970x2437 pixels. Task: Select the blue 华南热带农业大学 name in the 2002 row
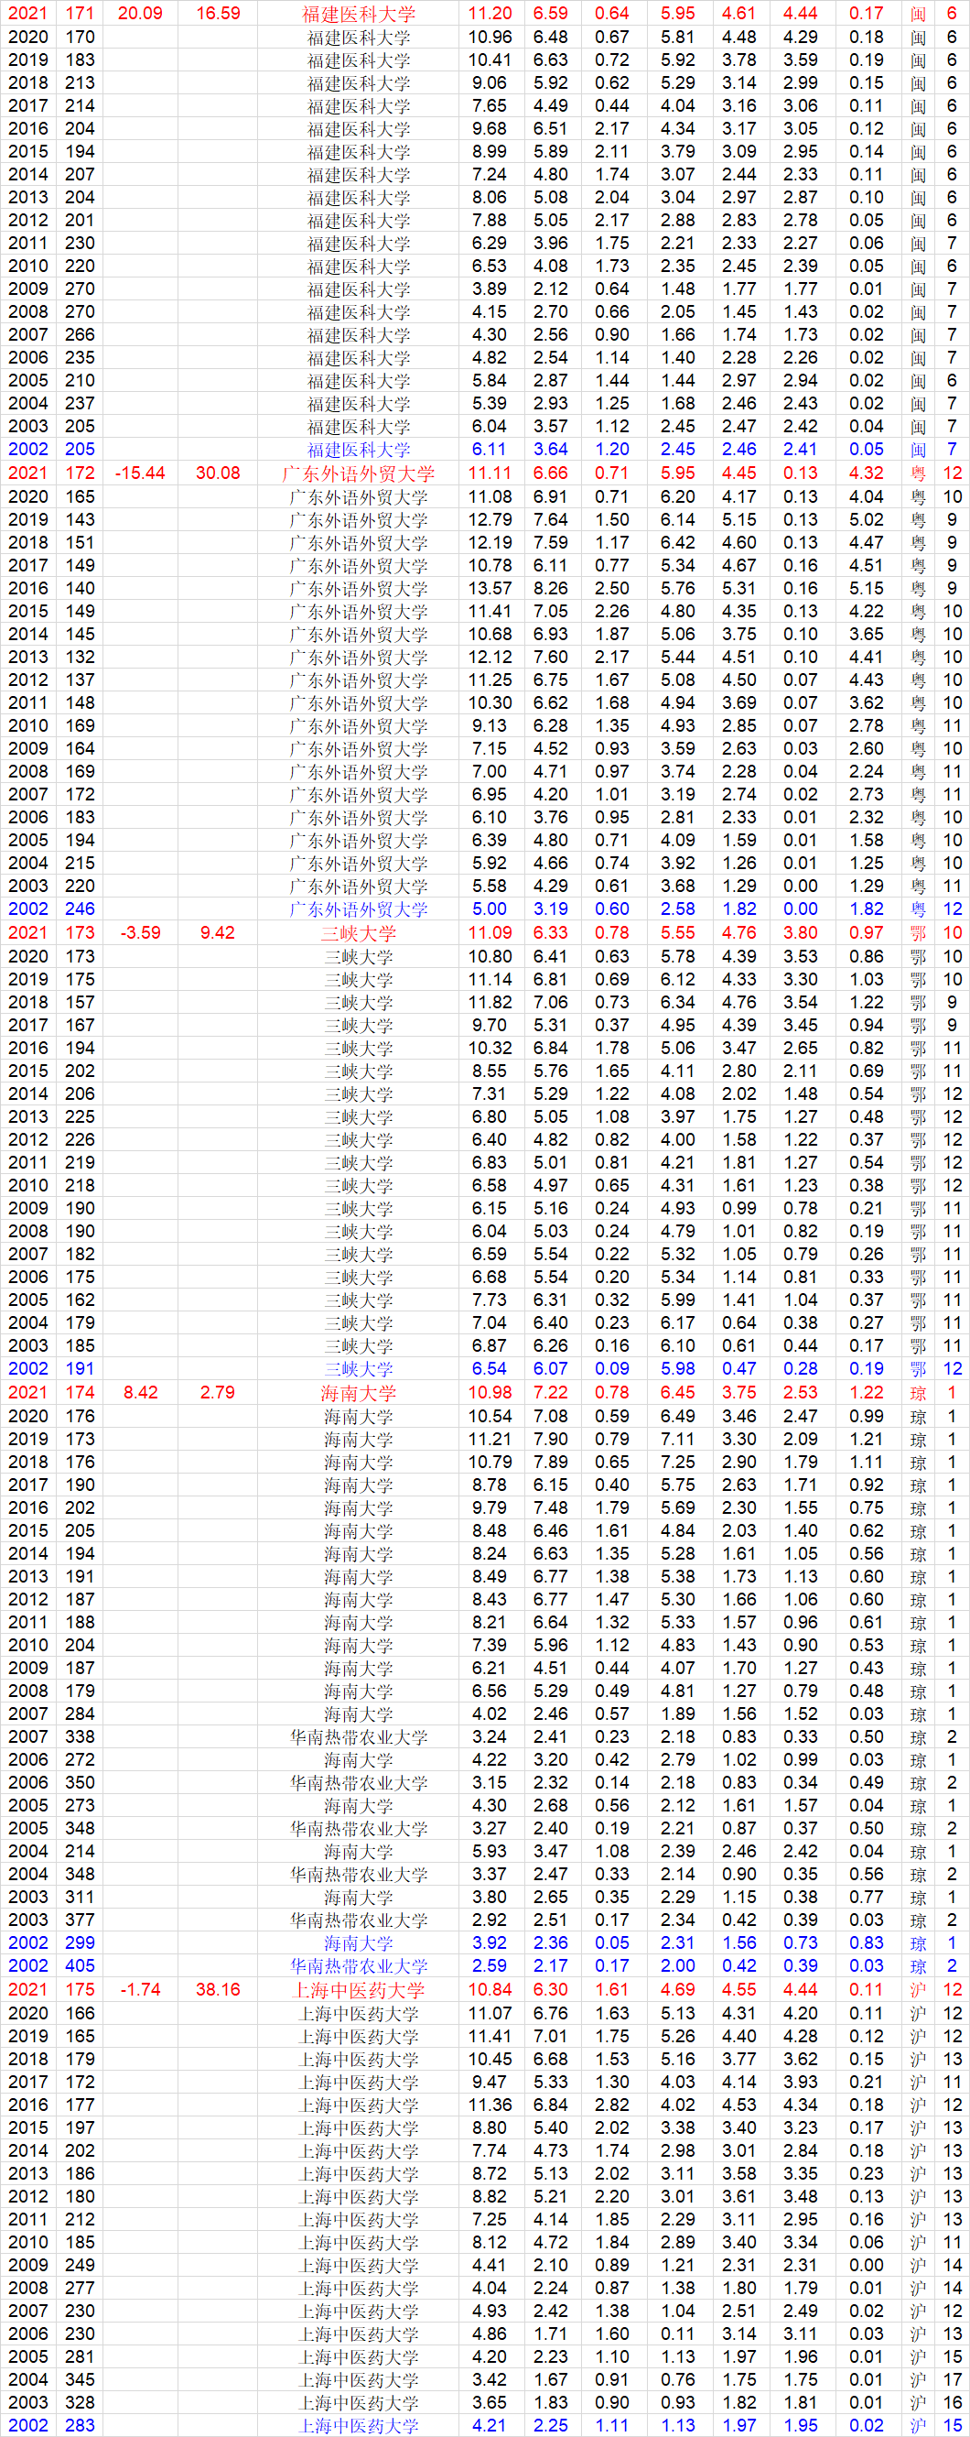point(359,1966)
